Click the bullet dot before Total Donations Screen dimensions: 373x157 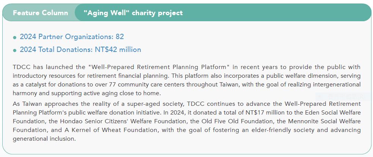coord(15,50)
